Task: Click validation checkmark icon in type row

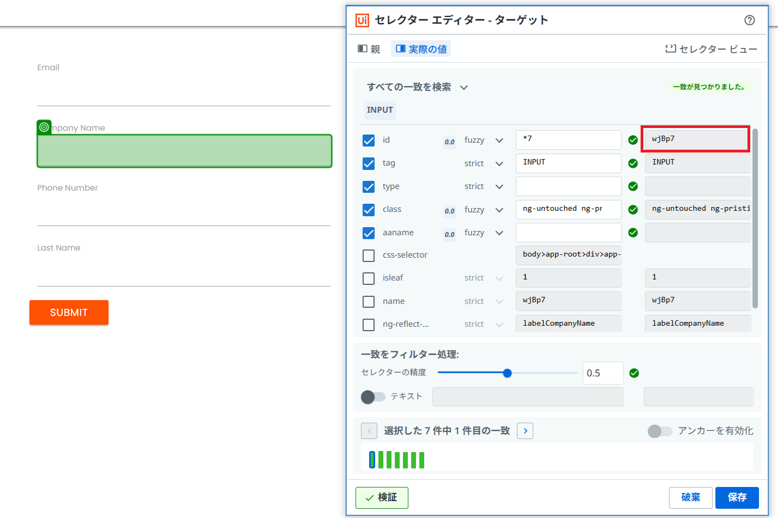Action: click(633, 186)
